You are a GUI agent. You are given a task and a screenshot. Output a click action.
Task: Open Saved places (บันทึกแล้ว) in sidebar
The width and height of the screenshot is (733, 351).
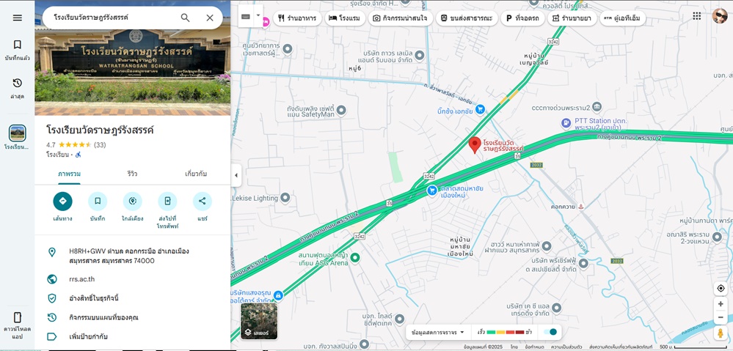18,50
